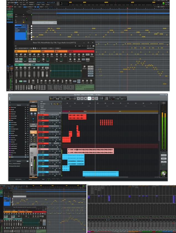Viewport: 176px width, 233px height.
Task: Toggle the loop button in LUNA transport
Action: pyautogui.click(x=96, y=98)
